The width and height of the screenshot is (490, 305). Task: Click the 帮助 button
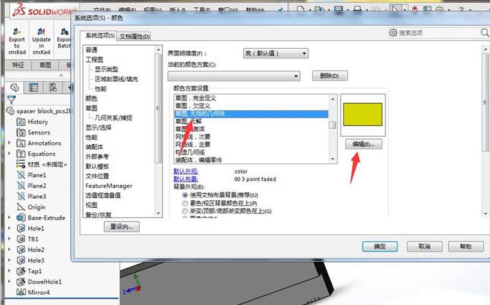[466, 246]
